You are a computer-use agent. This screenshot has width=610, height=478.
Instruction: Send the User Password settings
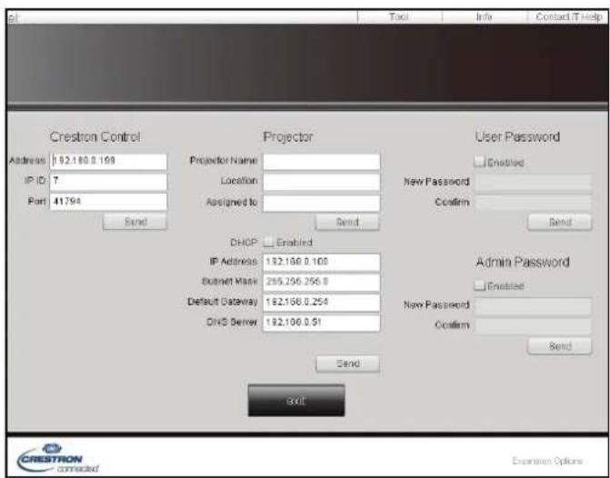pos(560,223)
